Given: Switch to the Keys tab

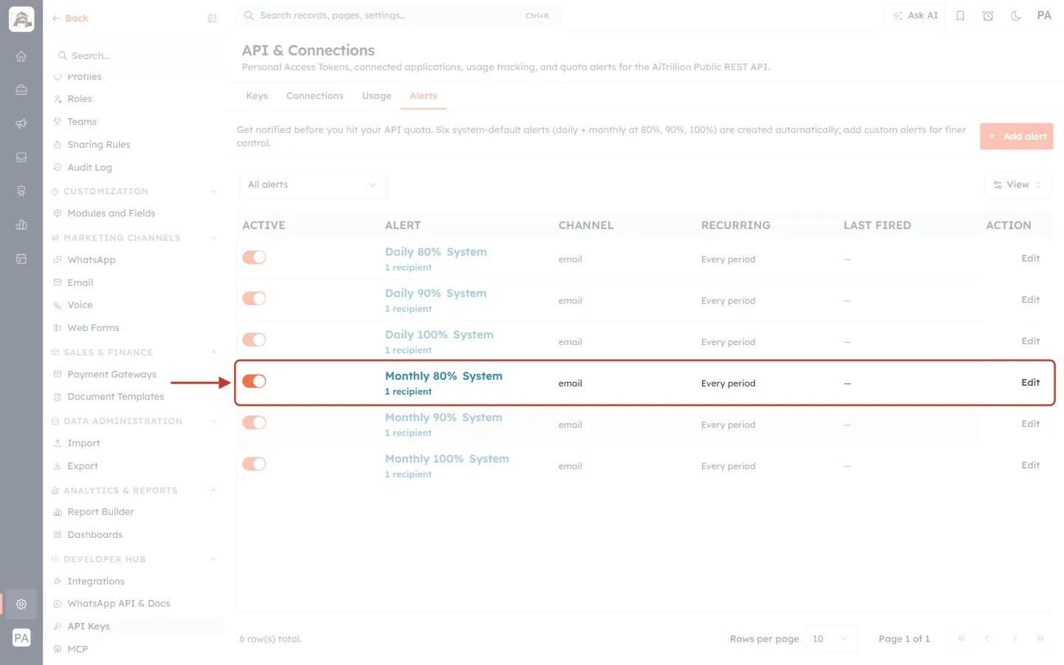Looking at the screenshot, I should point(256,96).
